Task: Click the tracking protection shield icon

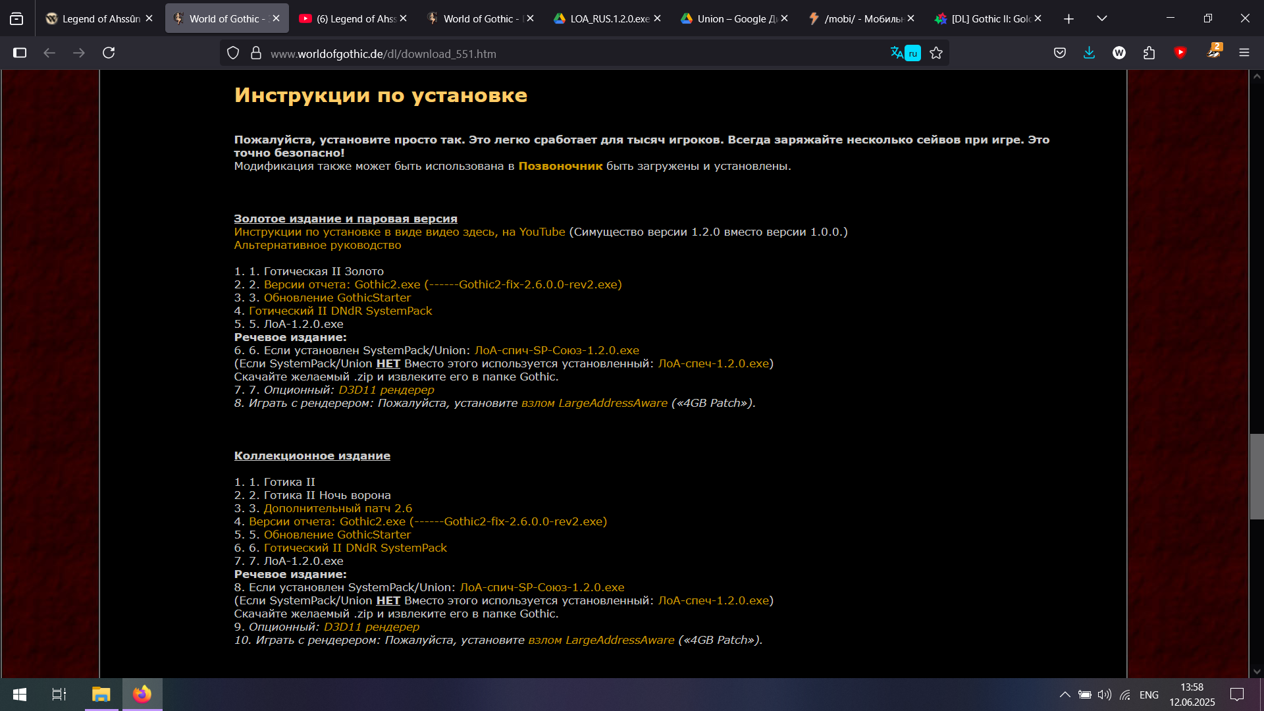Action: point(233,53)
